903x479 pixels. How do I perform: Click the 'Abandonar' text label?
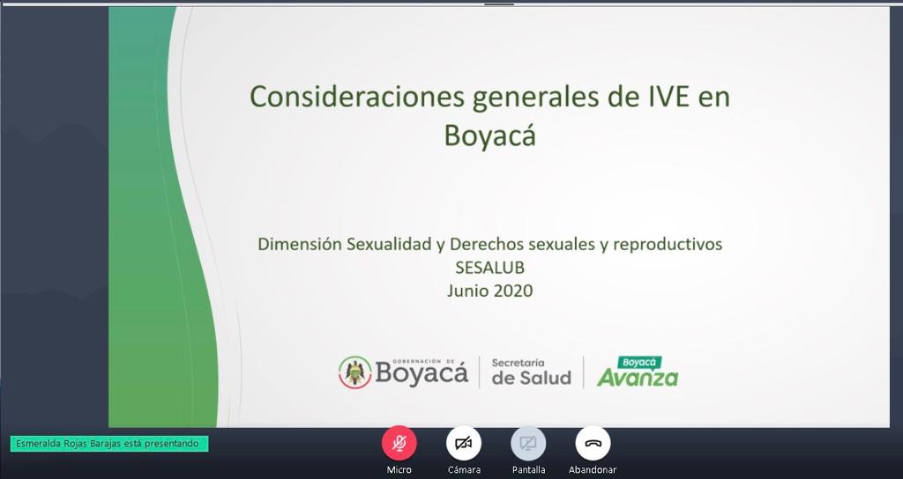click(593, 470)
